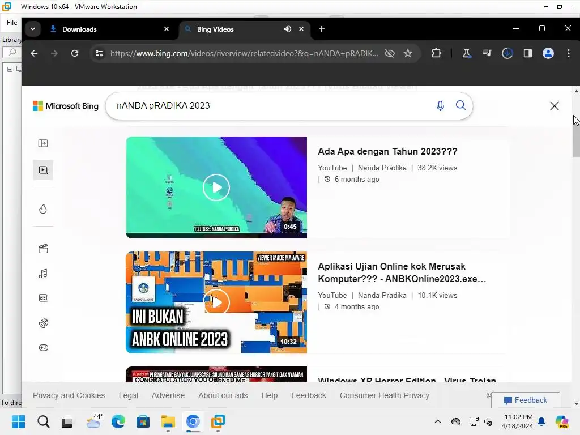Open About our ads footer link

223,395
